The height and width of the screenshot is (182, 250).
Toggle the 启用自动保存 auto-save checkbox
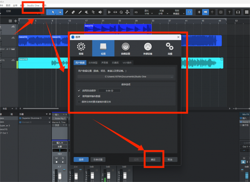pyautogui.click(x=79, y=90)
